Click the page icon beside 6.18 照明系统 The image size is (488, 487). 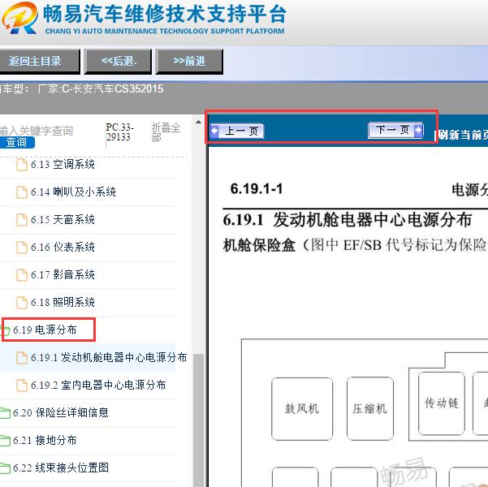(x=21, y=303)
